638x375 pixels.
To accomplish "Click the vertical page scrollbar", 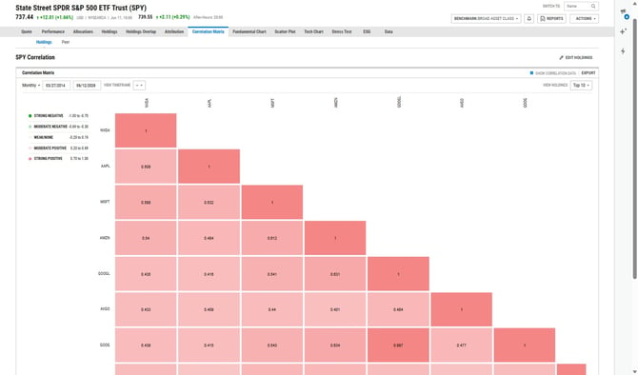I will (635, 148).
